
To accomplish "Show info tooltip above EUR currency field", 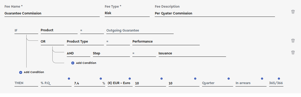I will pos(129,79).
